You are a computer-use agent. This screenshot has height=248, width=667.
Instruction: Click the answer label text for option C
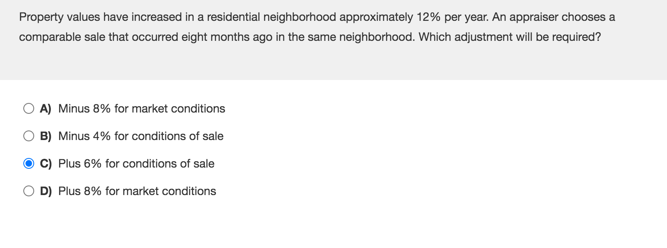(x=136, y=163)
